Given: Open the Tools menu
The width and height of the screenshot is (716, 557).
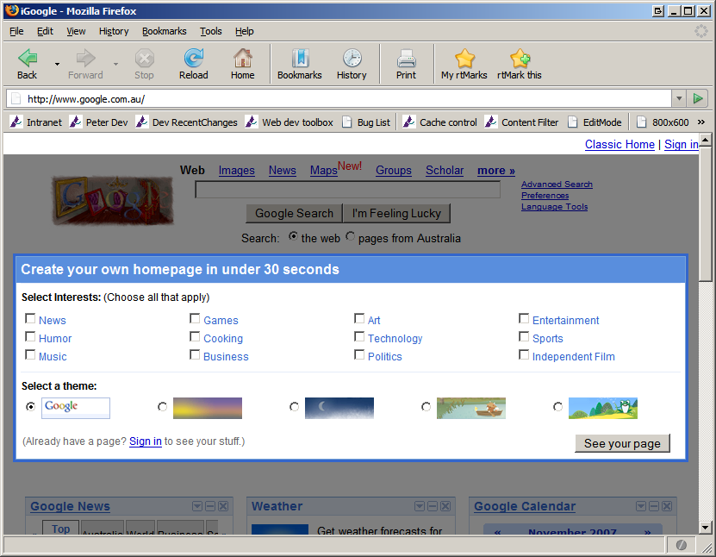Looking at the screenshot, I should pyautogui.click(x=211, y=31).
